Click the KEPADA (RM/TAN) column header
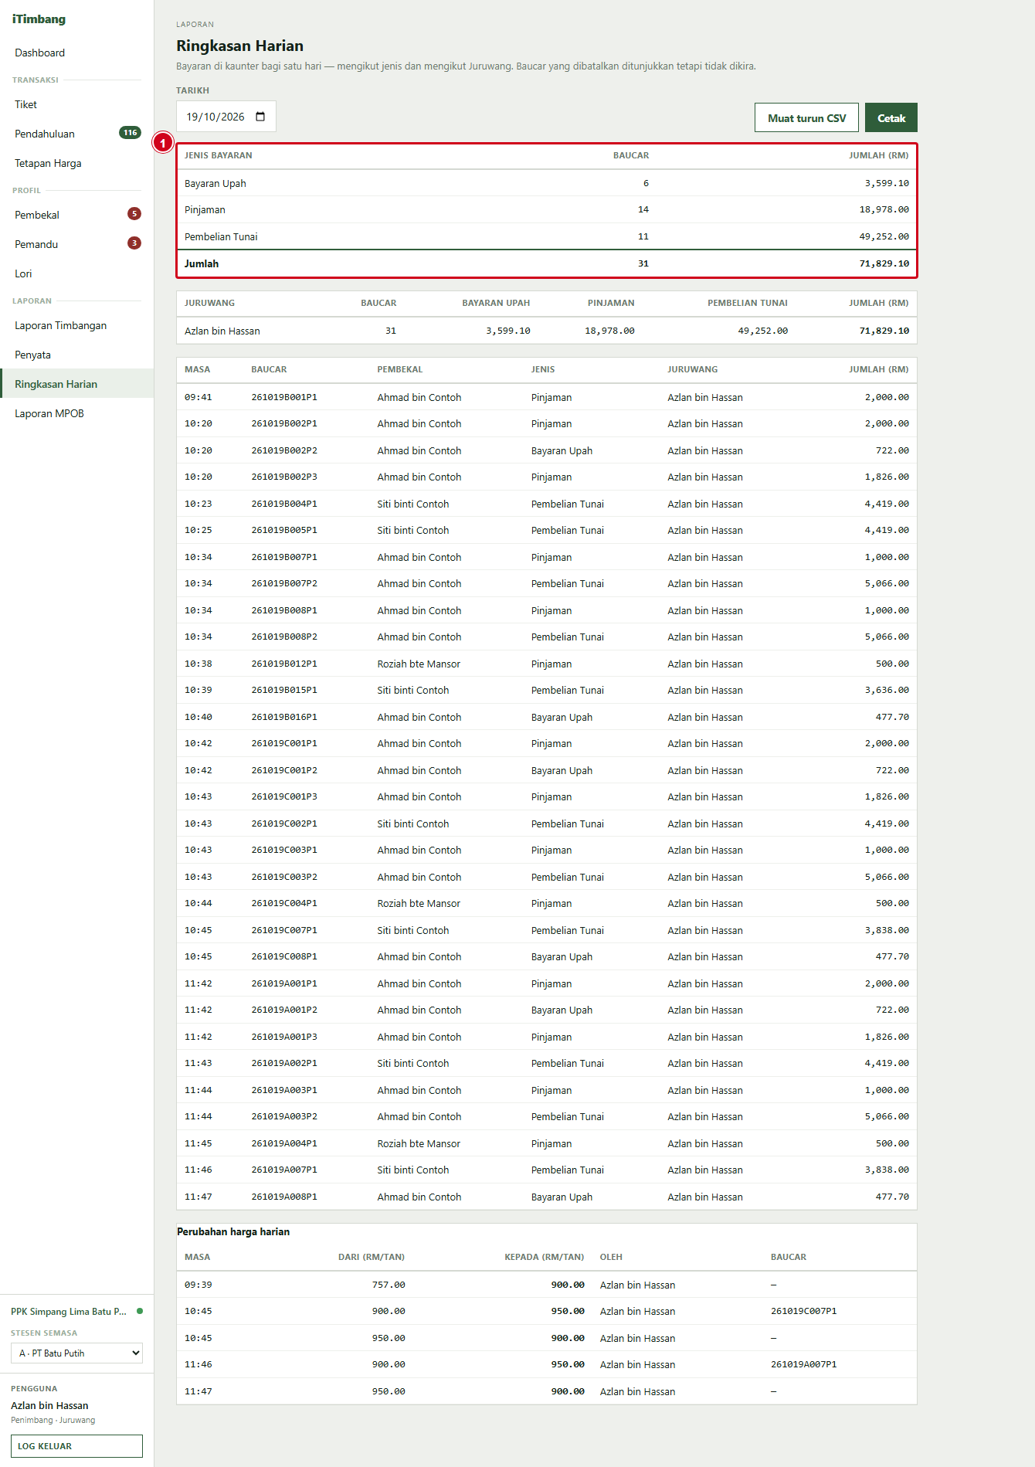Viewport: 1035px width, 1467px height. (x=545, y=1257)
